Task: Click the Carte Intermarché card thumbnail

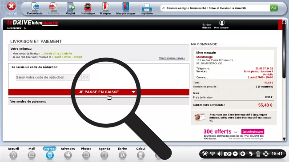Action: click(x=200, y=117)
